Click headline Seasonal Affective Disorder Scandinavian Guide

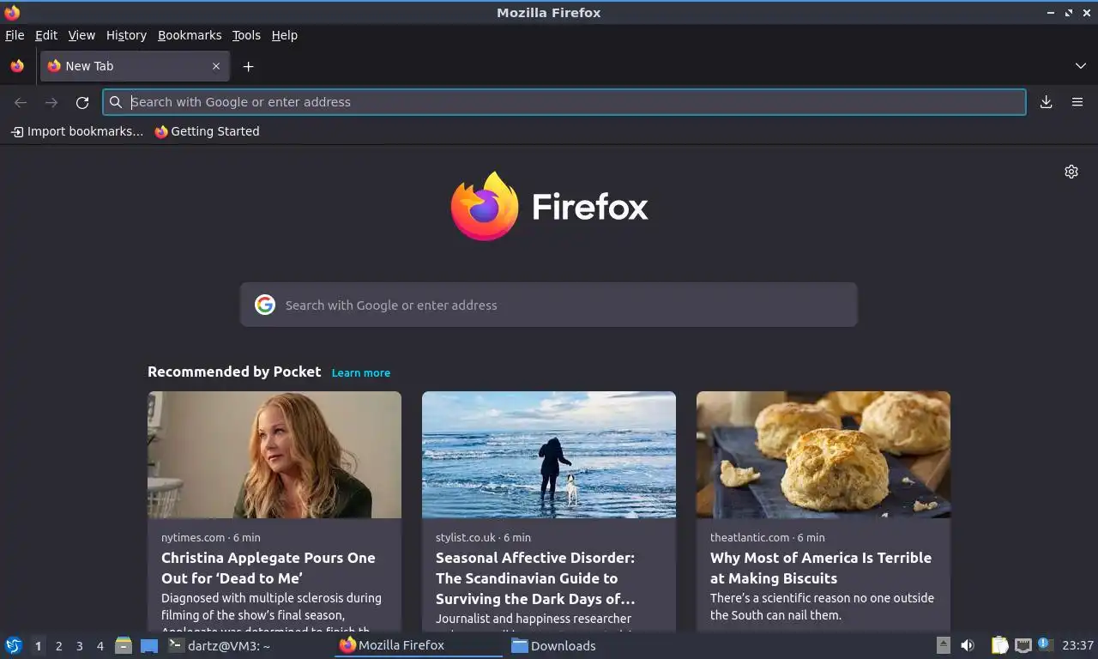(x=536, y=578)
